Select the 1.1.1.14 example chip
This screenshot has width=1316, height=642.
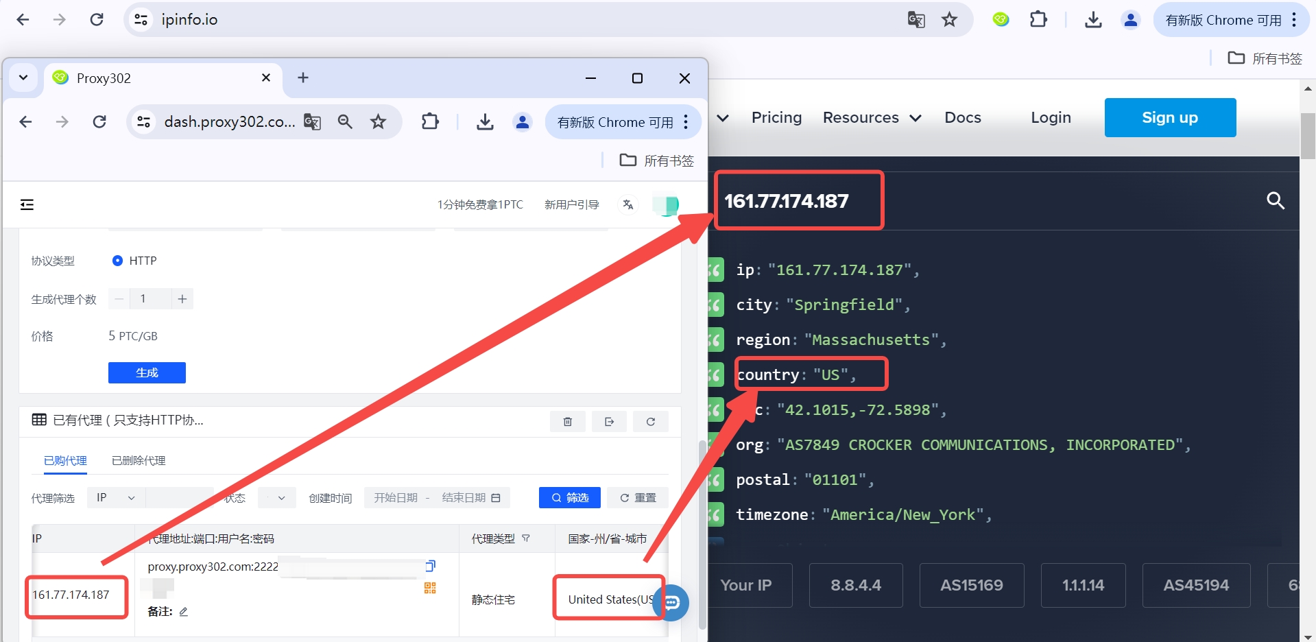point(1084,585)
